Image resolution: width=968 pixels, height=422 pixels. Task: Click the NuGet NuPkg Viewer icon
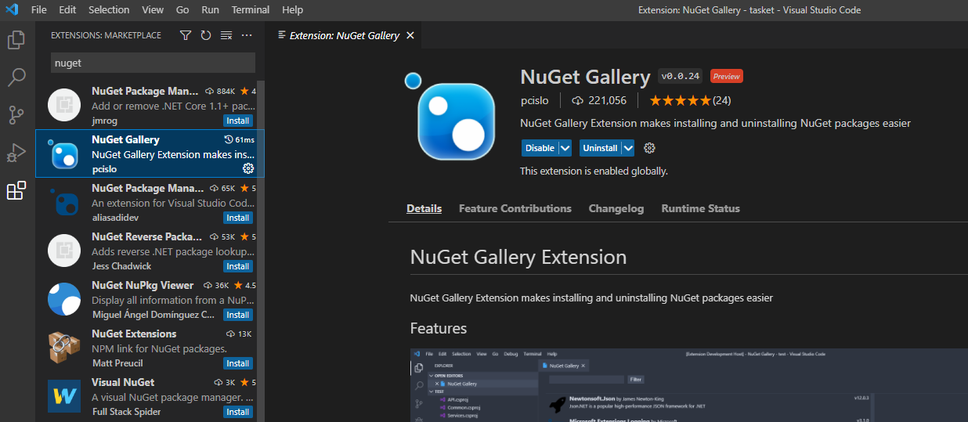pos(64,300)
